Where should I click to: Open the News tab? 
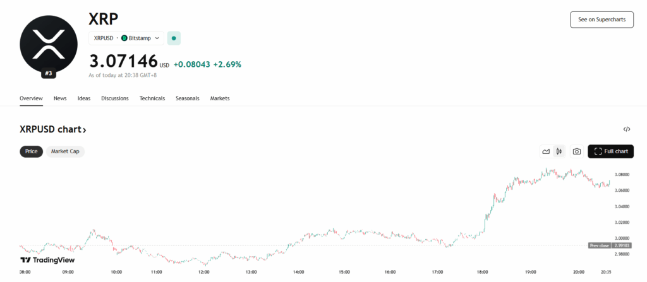click(x=60, y=98)
